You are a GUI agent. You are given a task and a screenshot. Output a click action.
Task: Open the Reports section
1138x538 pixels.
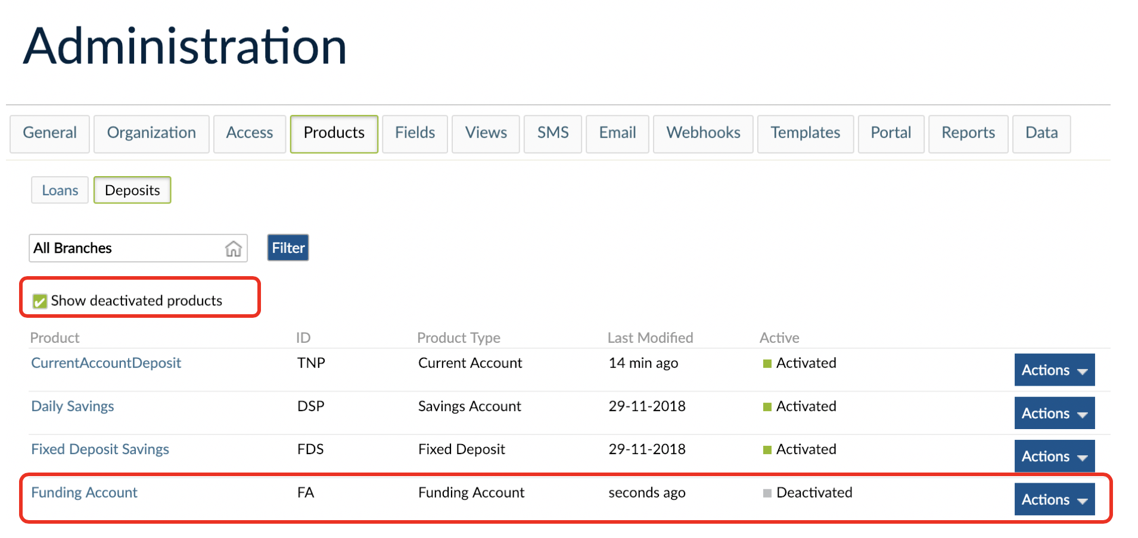[x=968, y=133]
